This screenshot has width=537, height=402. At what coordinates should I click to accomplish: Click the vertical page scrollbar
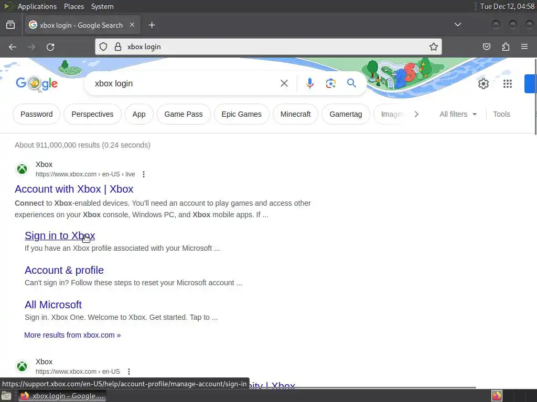tap(535, 96)
